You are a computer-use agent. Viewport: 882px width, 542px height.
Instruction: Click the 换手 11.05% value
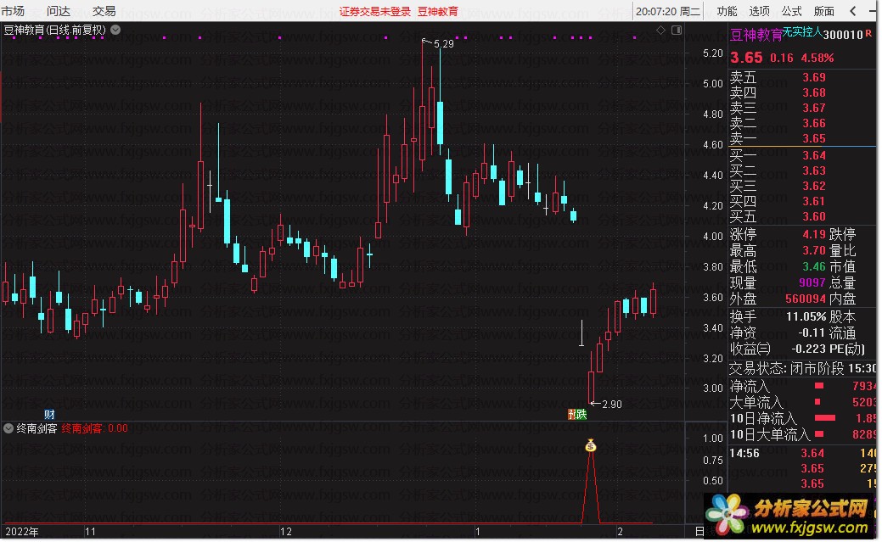806,316
